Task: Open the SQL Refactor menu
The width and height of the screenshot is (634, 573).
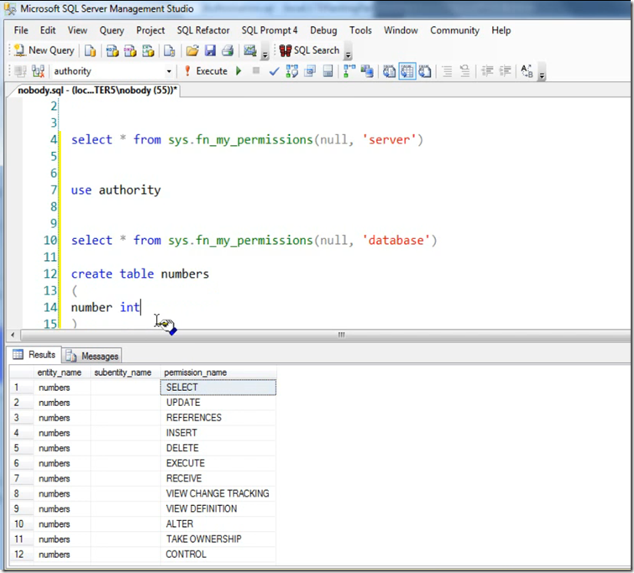Action: tap(203, 30)
